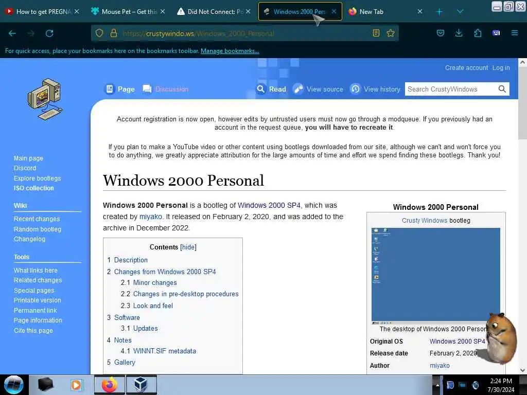Viewport: 527px width, 395px height.
Task: Jump to WINNT.SIF metadata section
Action: [x=164, y=351]
